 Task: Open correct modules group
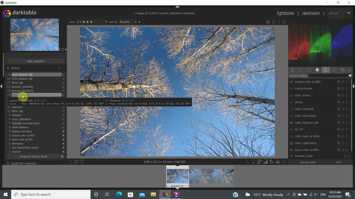(334, 70)
